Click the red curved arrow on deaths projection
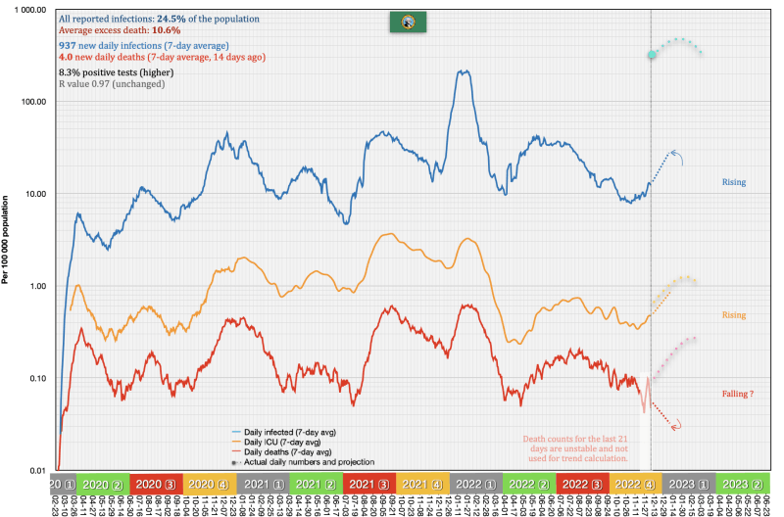The height and width of the screenshot is (517, 784). click(x=674, y=423)
